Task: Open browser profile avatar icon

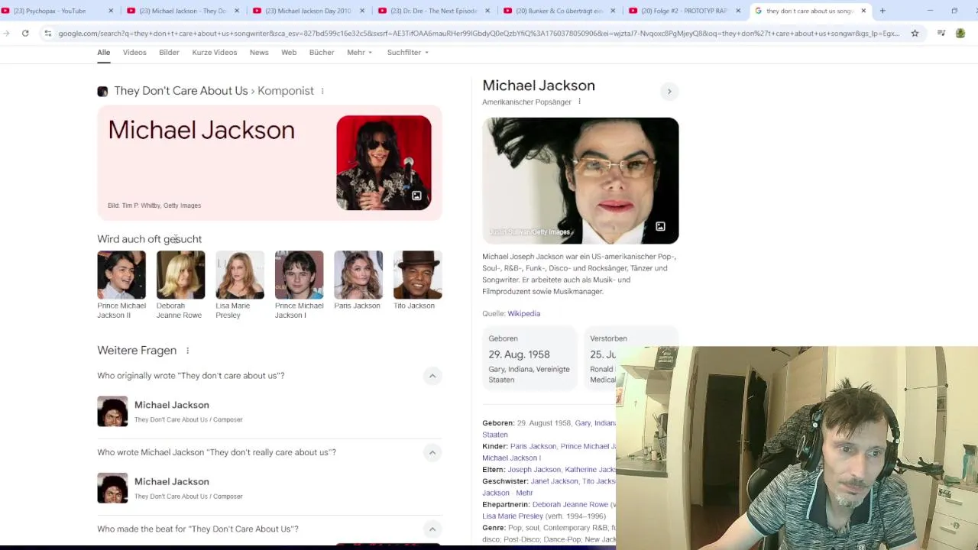Action: pyautogui.click(x=960, y=33)
